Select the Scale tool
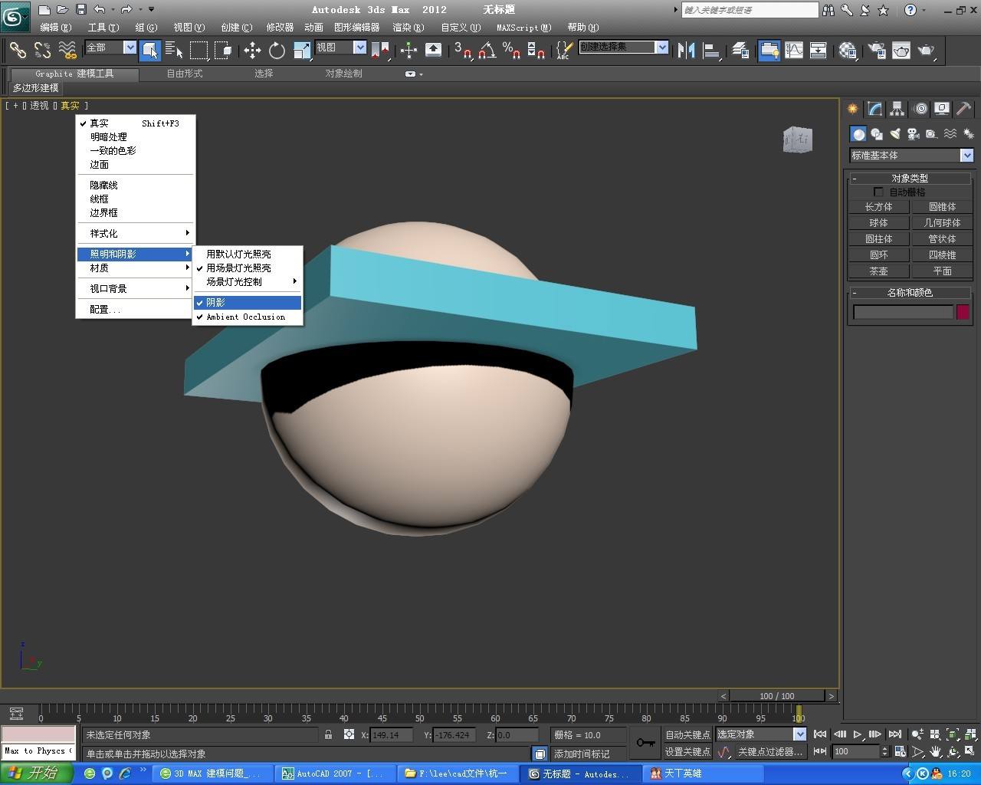 [300, 51]
